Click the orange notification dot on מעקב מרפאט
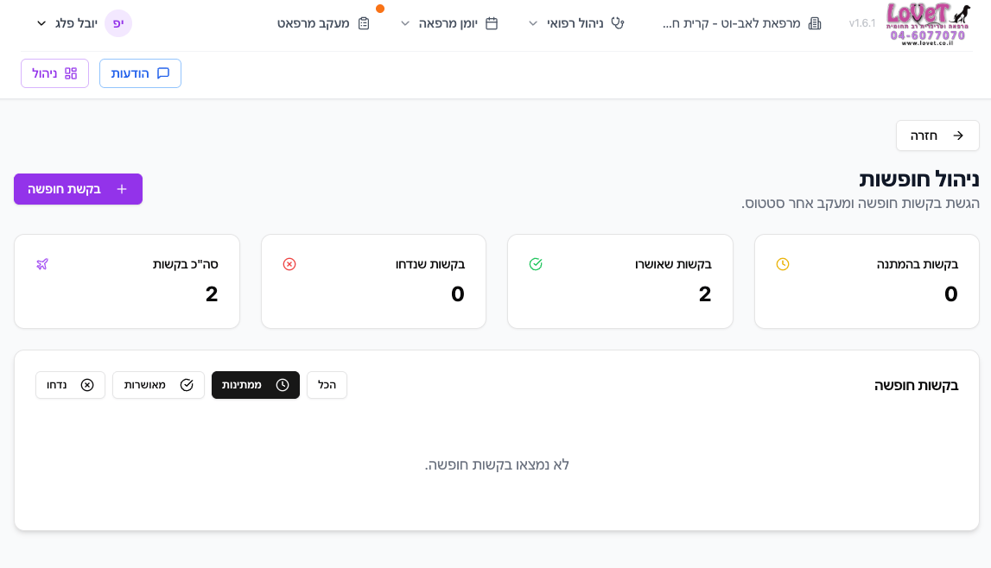The width and height of the screenshot is (991, 568). pyautogui.click(x=380, y=9)
